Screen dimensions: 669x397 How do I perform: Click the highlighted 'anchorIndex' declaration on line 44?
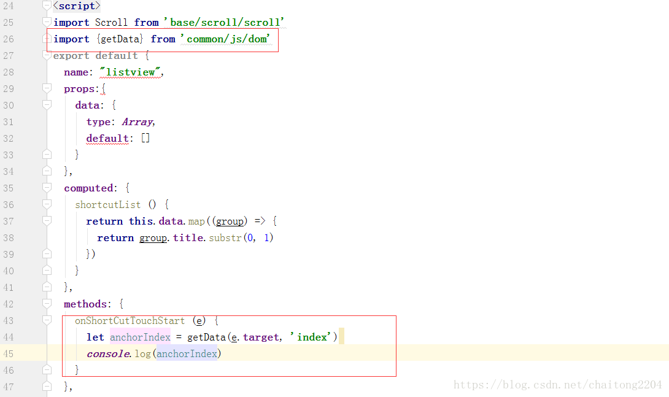click(x=140, y=337)
